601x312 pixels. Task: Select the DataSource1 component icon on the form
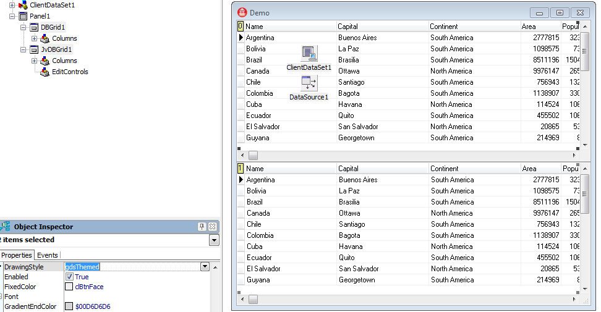309,83
